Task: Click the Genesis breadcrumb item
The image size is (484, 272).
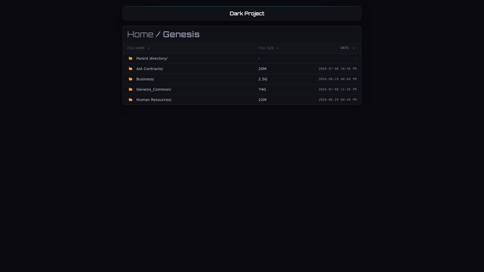Action: 181,34
